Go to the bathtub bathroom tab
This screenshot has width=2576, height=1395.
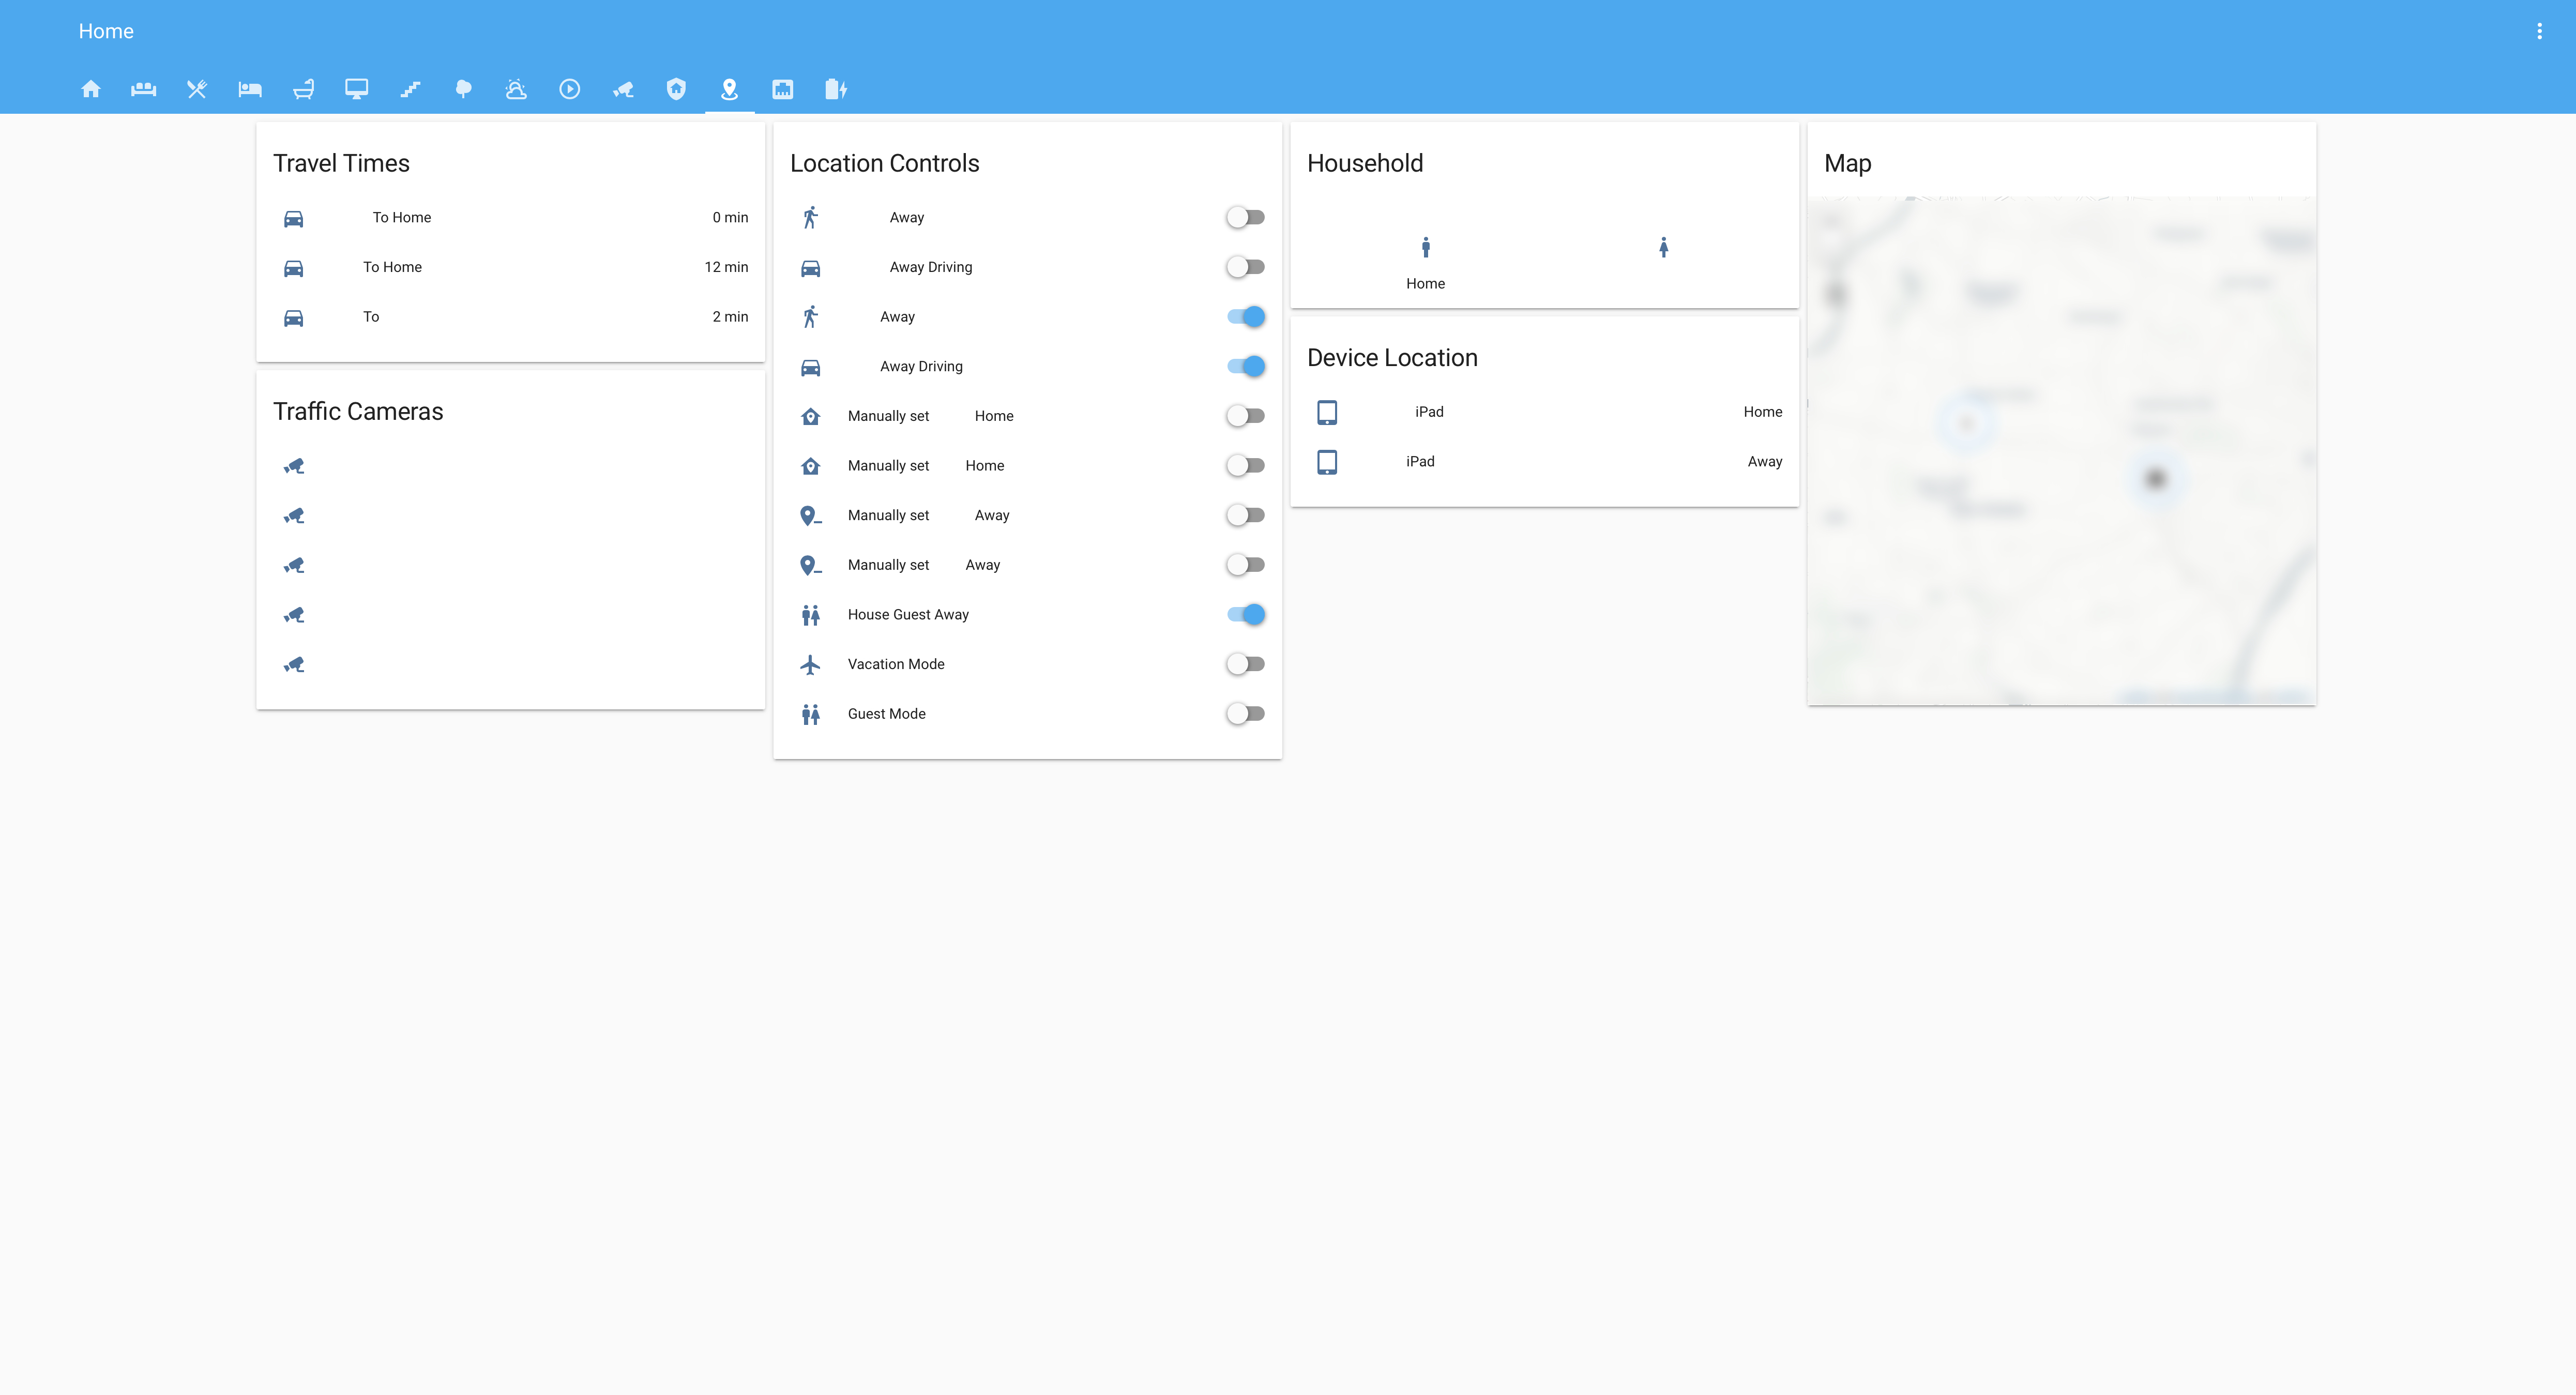coord(303,89)
